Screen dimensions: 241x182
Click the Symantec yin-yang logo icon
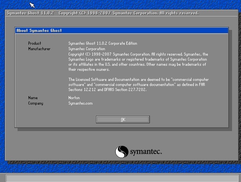[x=122, y=151]
